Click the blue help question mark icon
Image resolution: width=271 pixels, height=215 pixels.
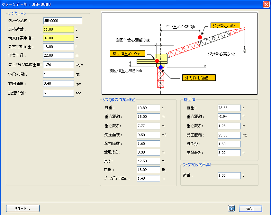(231, 208)
